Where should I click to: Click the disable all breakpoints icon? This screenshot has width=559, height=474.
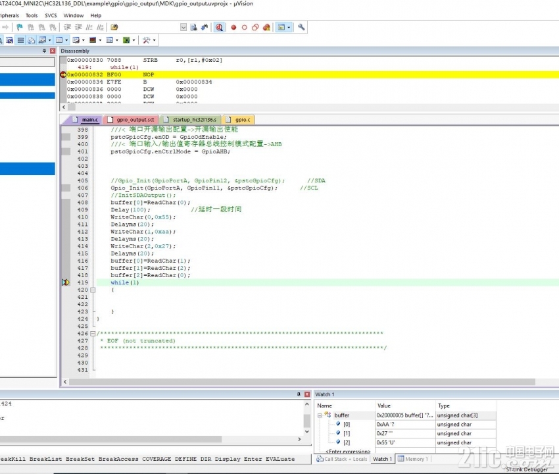click(255, 27)
